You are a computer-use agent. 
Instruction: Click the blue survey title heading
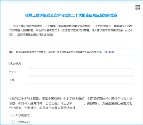[x=71, y=15]
